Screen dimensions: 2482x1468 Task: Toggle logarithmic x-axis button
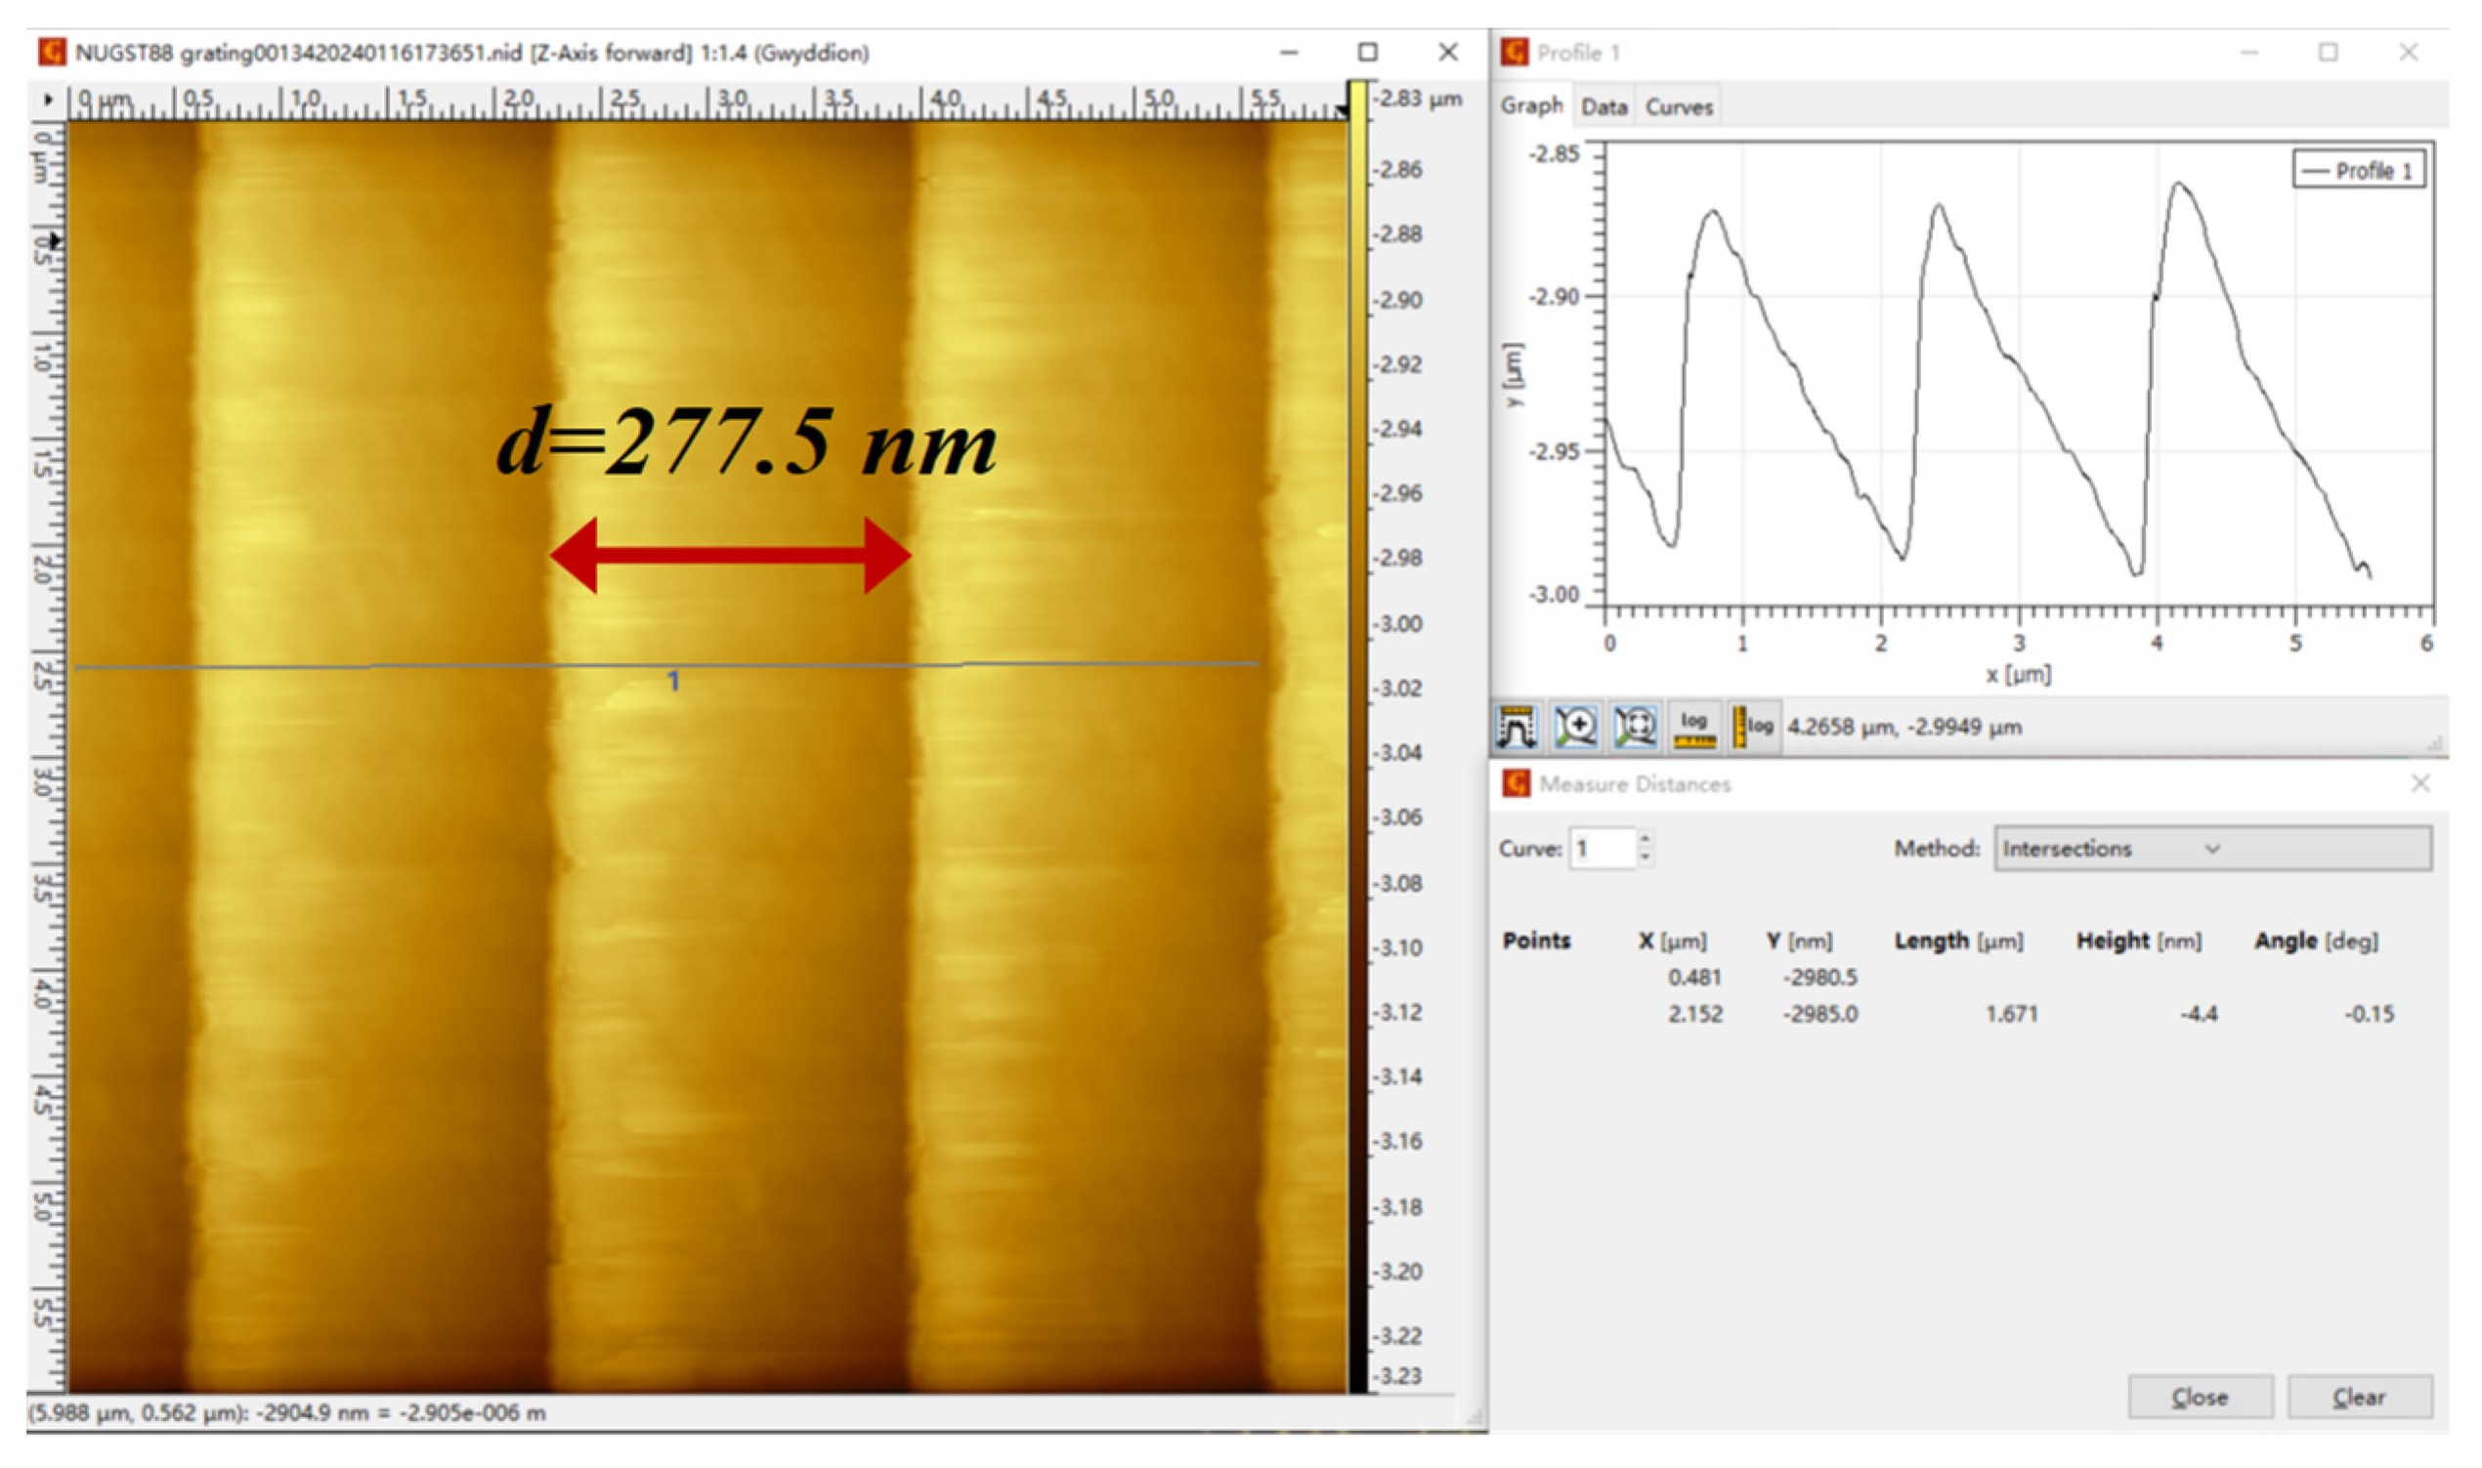1694,728
